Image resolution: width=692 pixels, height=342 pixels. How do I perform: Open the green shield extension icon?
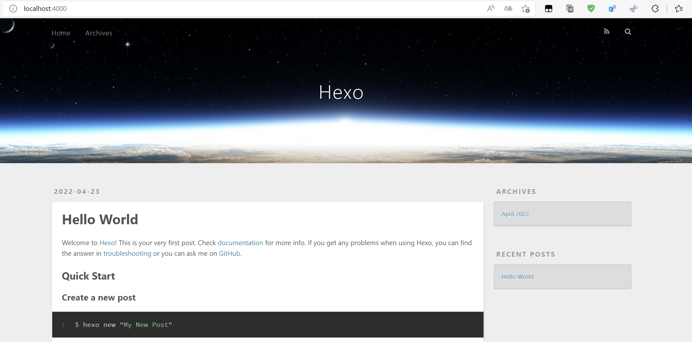(591, 9)
